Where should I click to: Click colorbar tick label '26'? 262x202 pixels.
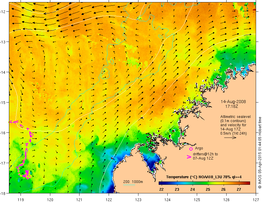click(x=223, y=189)
